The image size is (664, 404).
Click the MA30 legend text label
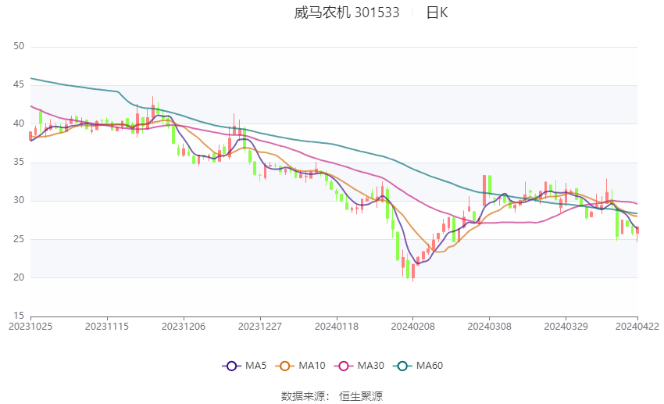pos(370,366)
